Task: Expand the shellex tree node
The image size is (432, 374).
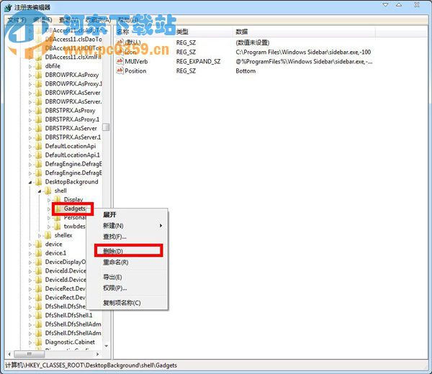Action: (x=40, y=236)
